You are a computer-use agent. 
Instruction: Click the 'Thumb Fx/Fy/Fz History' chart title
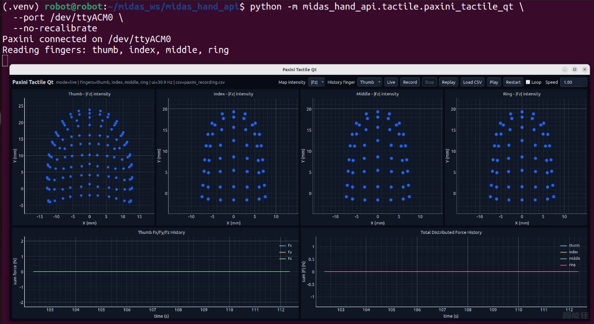tap(161, 232)
